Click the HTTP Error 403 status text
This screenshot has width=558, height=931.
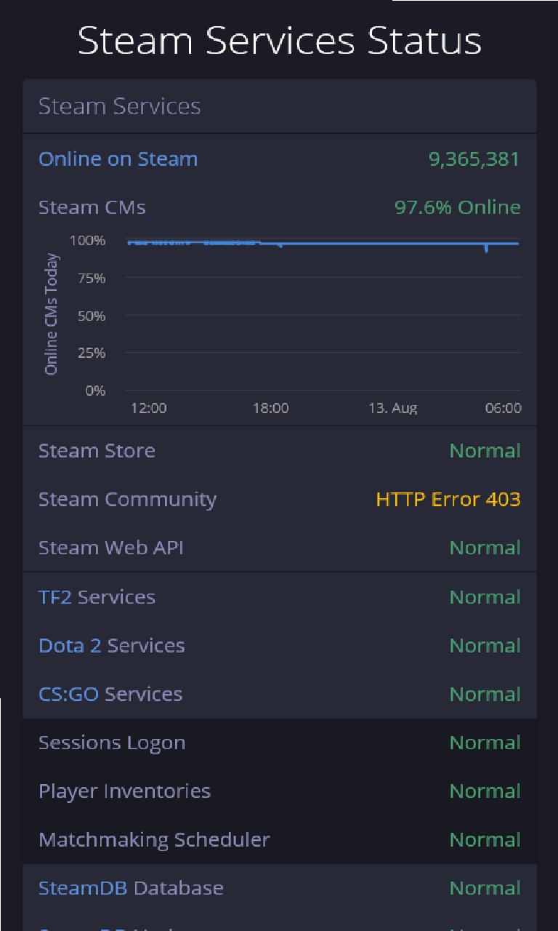(x=448, y=500)
